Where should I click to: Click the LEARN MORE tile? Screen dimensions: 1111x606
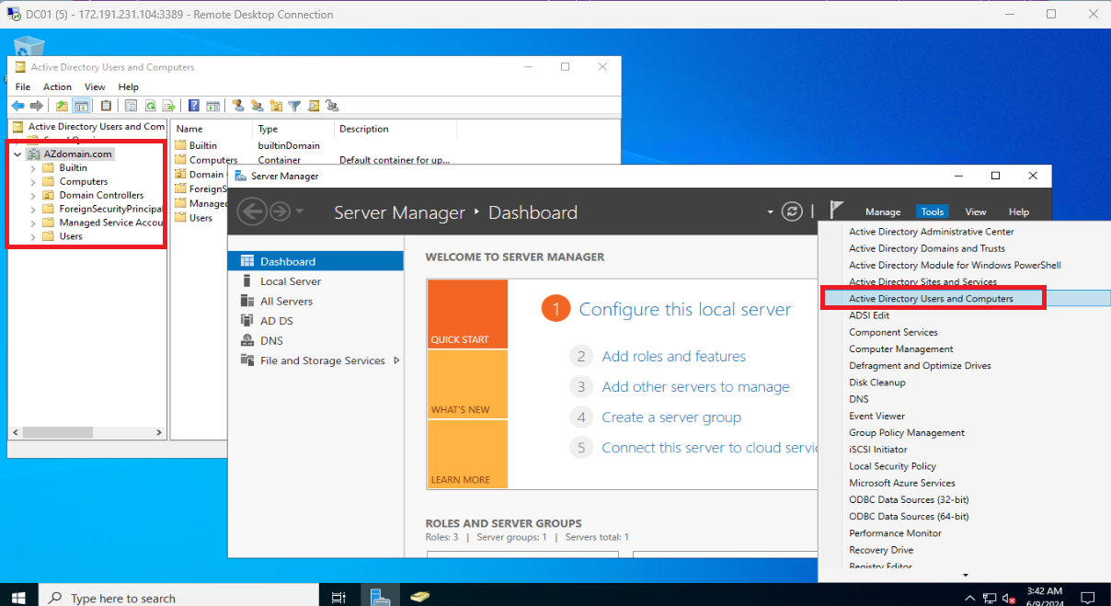467,454
